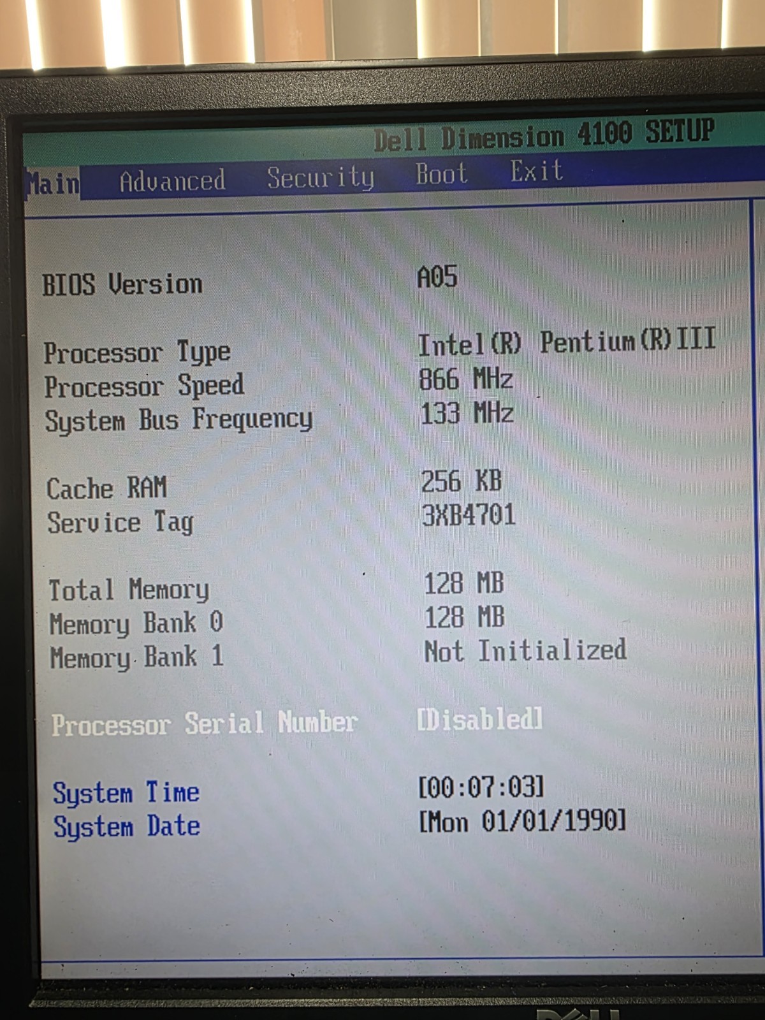Viewport: 765px width, 1020px height.
Task: Click the 133 MHz value
Action: (467, 413)
